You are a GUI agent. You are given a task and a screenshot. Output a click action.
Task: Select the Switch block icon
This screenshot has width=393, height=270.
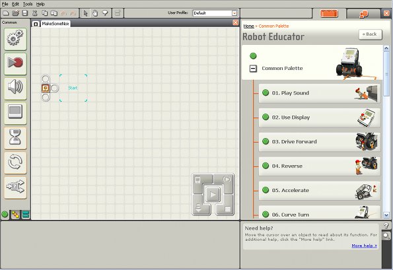(x=15, y=187)
